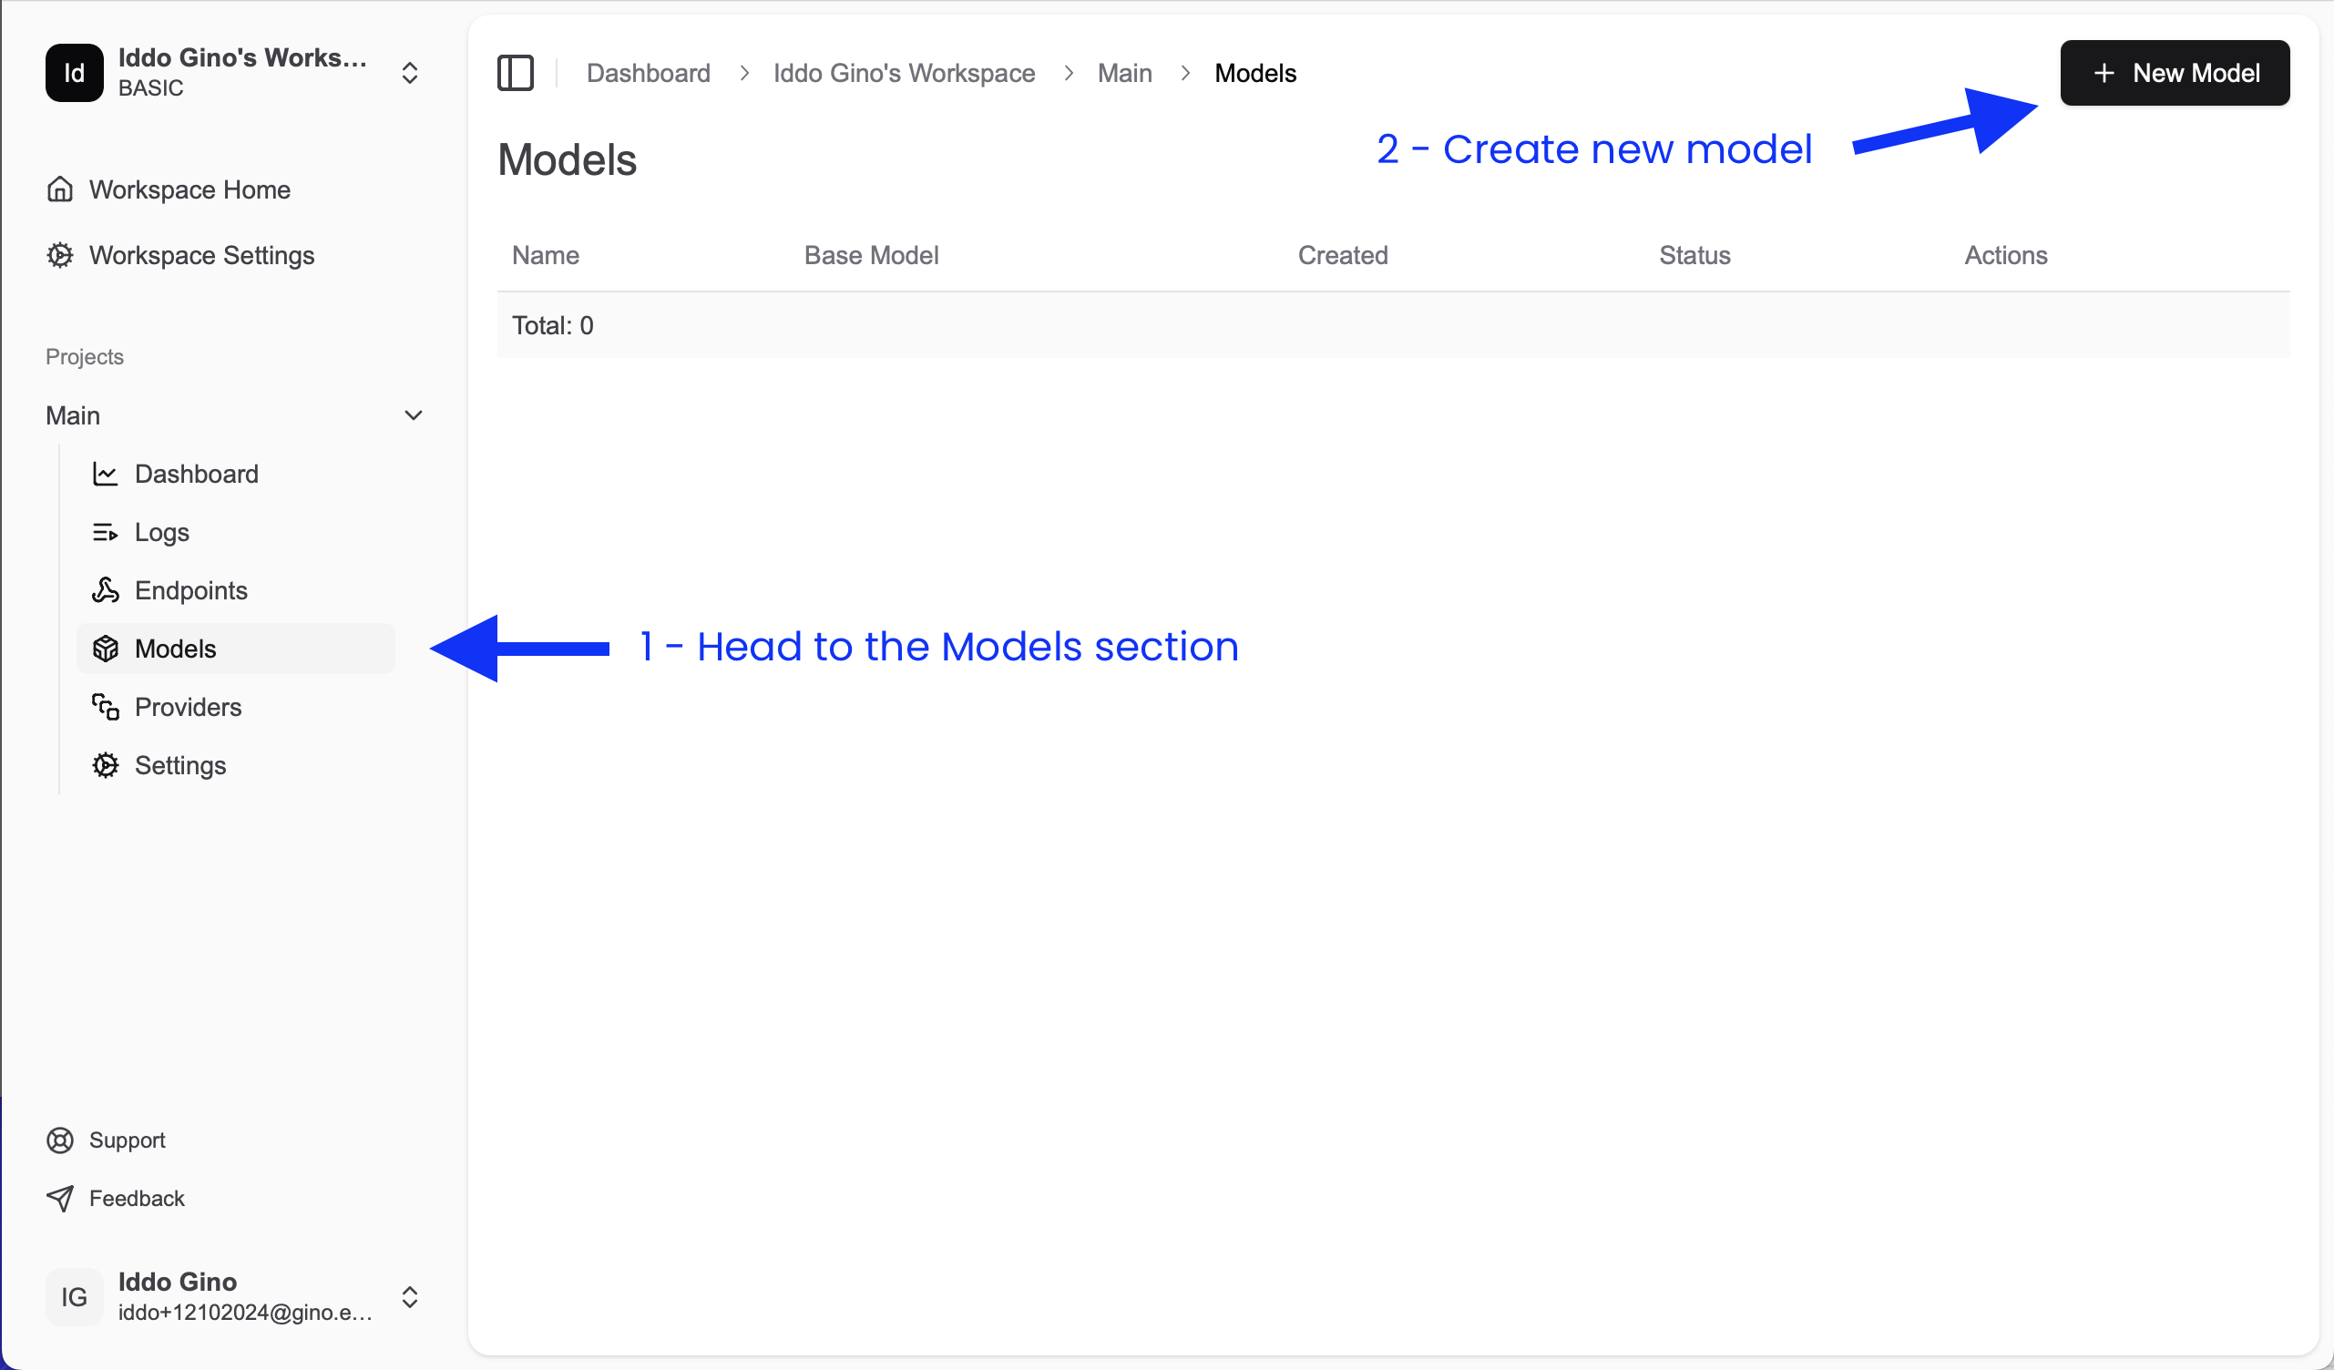Click the Support help icon
The height and width of the screenshot is (1370, 2334).
59,1140
